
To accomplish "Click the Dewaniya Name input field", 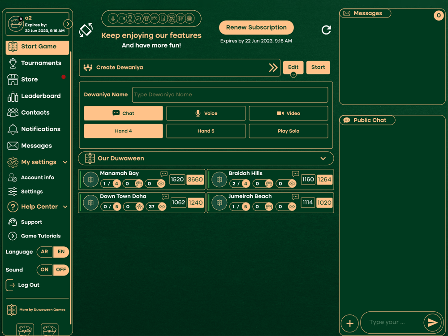I will (230, 95).
